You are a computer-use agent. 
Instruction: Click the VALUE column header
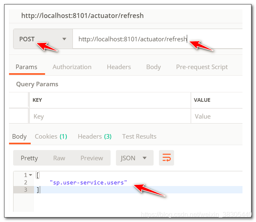click(202, 100)
